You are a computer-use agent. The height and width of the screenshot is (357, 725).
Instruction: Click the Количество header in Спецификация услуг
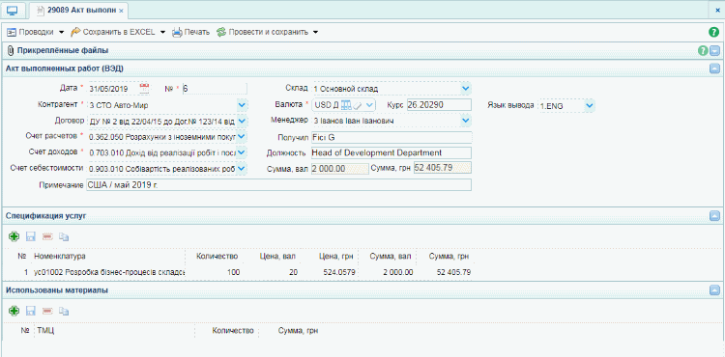(x=217, y=256)
